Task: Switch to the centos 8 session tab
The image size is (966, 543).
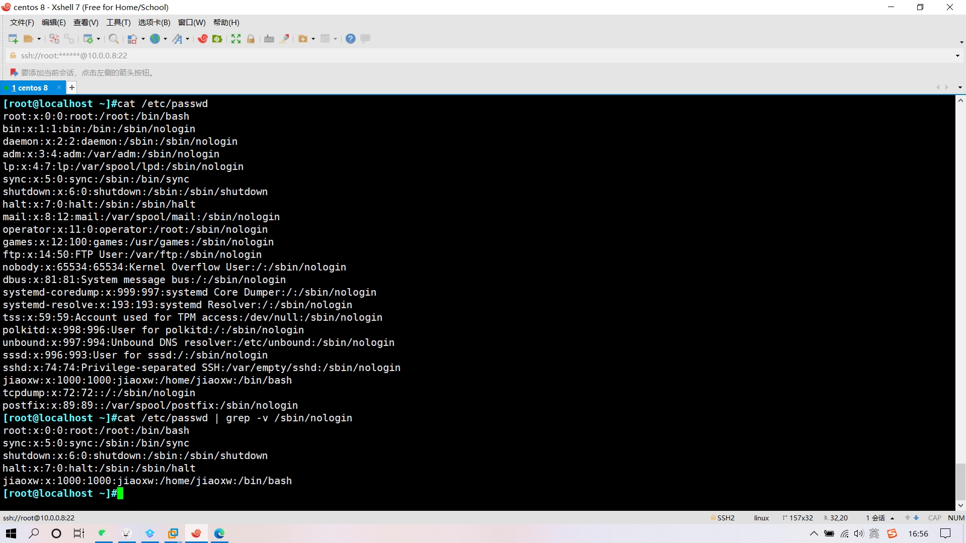Action: 30,87
